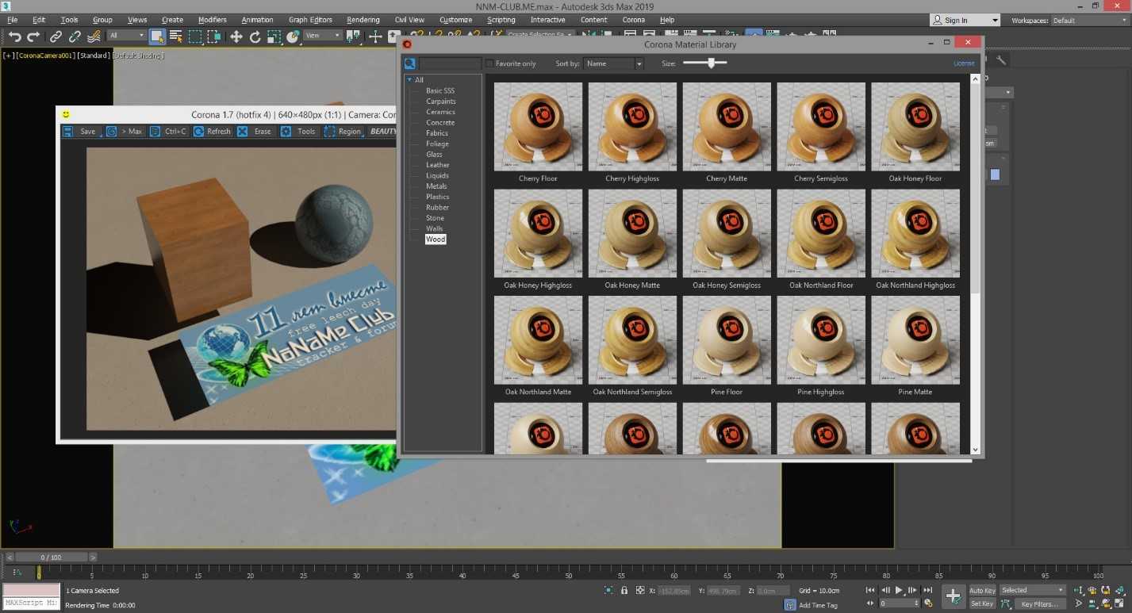Open the Rendering menu
Viewport: 1132px width, 613px height.
click(x=363, y=20)
